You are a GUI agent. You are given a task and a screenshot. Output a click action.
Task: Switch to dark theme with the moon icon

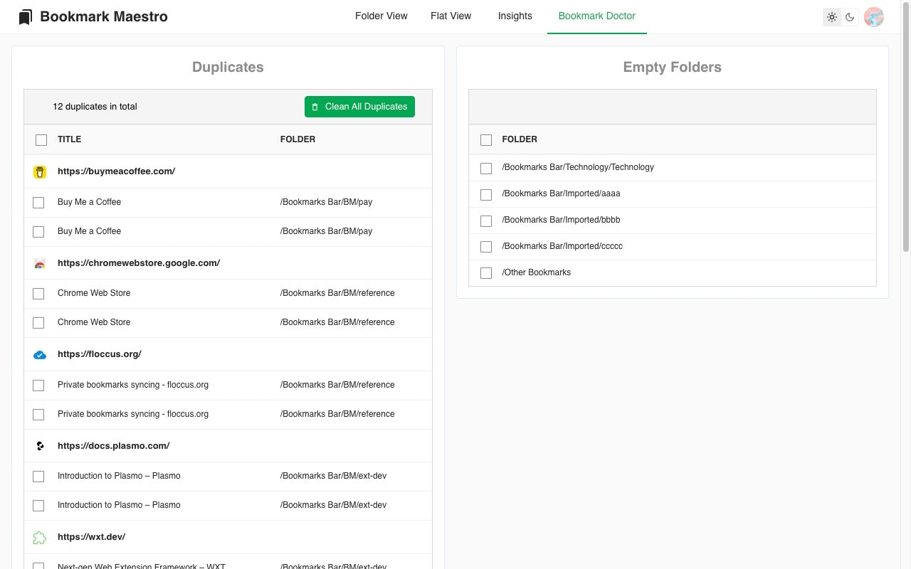[851, 16]
